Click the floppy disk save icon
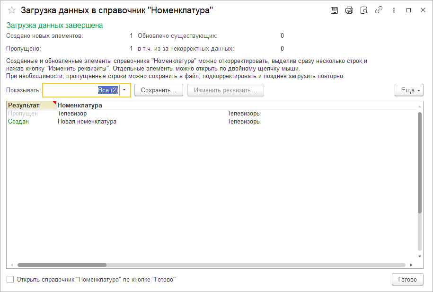The width and height of the screenshot is (433, 292). tap(335, 10)
